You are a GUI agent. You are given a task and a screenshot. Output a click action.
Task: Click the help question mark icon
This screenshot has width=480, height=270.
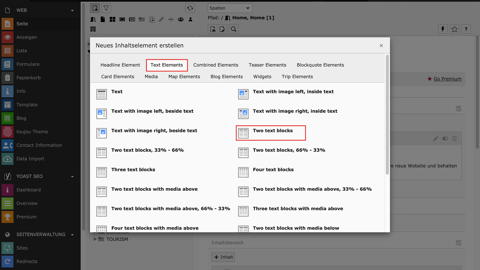coord(466,29)
